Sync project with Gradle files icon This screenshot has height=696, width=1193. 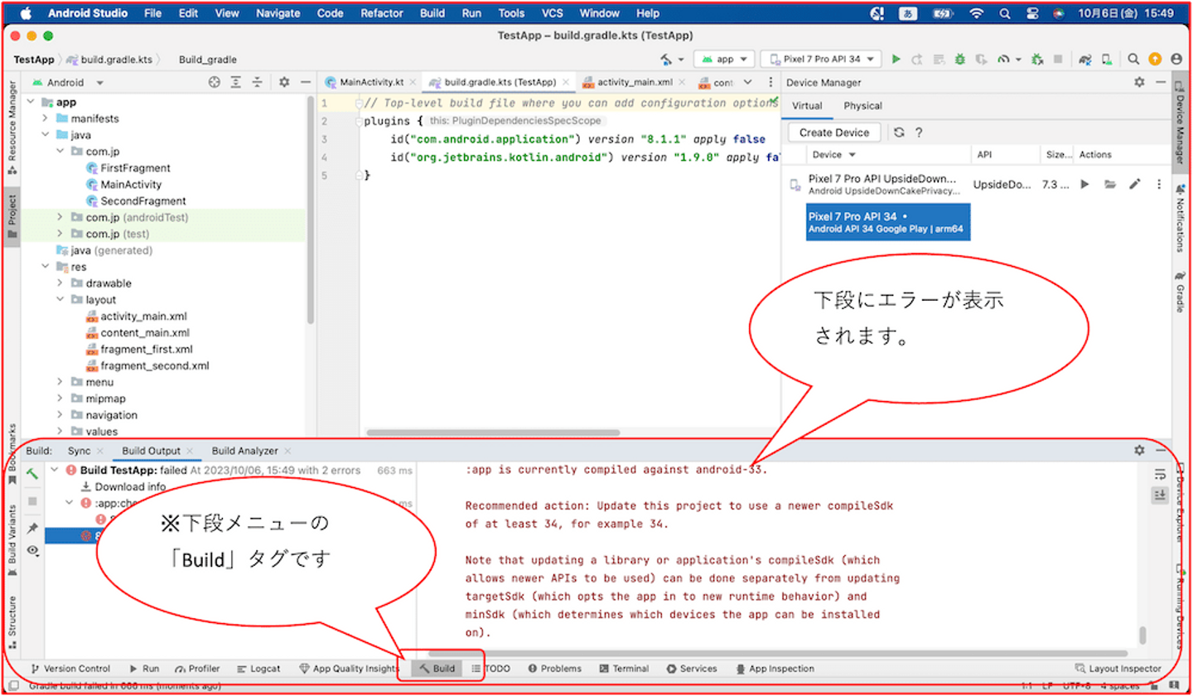(x=1085, y=60)
